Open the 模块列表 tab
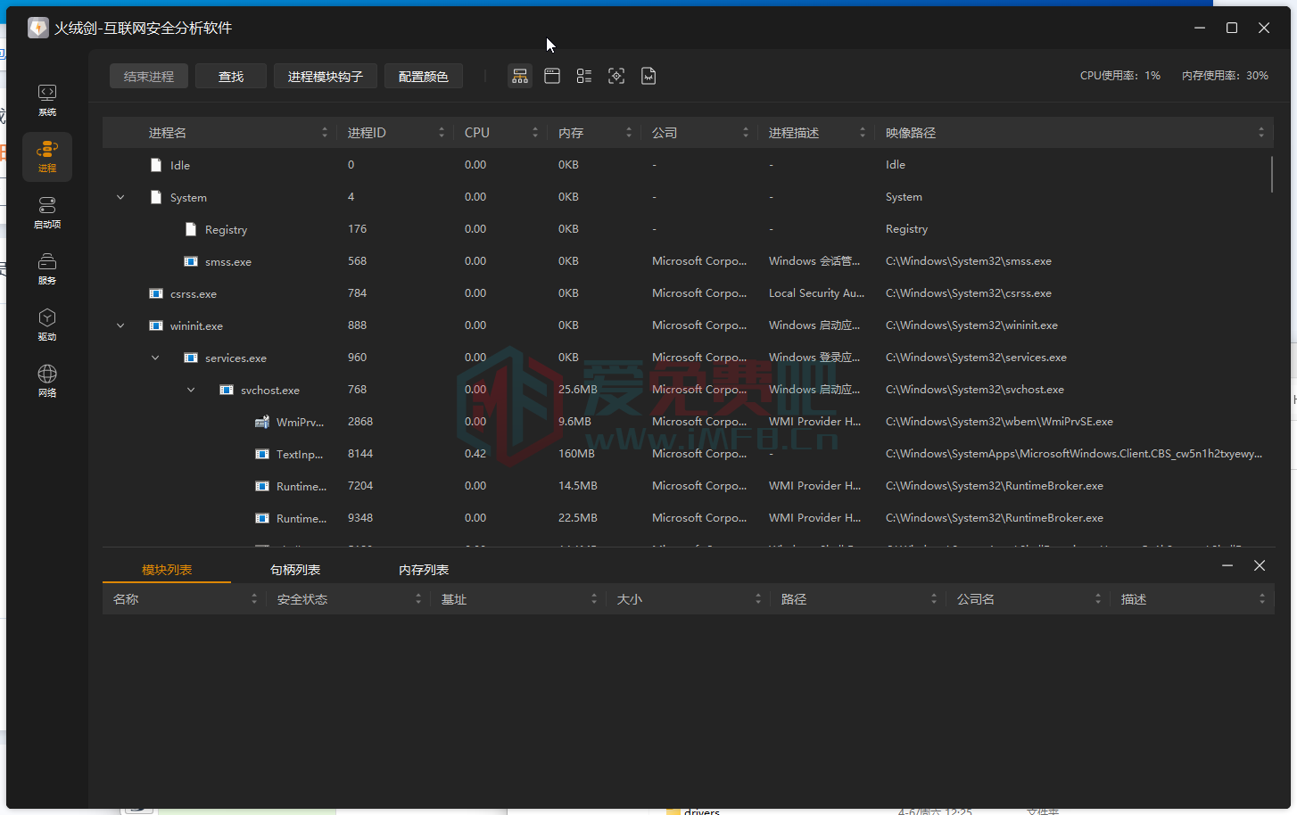This screenshot has width=1297, height=815. coord(167,570)
